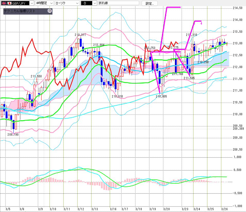246x212 pixels.
Task: Open the GBP/JPY currency pair dropdown
Action: (31, 3)
